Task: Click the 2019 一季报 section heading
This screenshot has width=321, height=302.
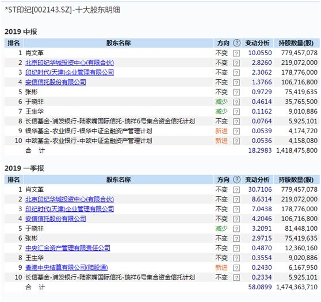Action: pyautogui.click(x=24, y=168)
